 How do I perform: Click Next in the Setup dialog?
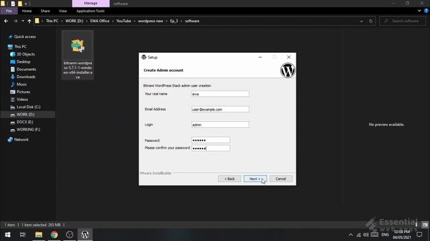255,179
